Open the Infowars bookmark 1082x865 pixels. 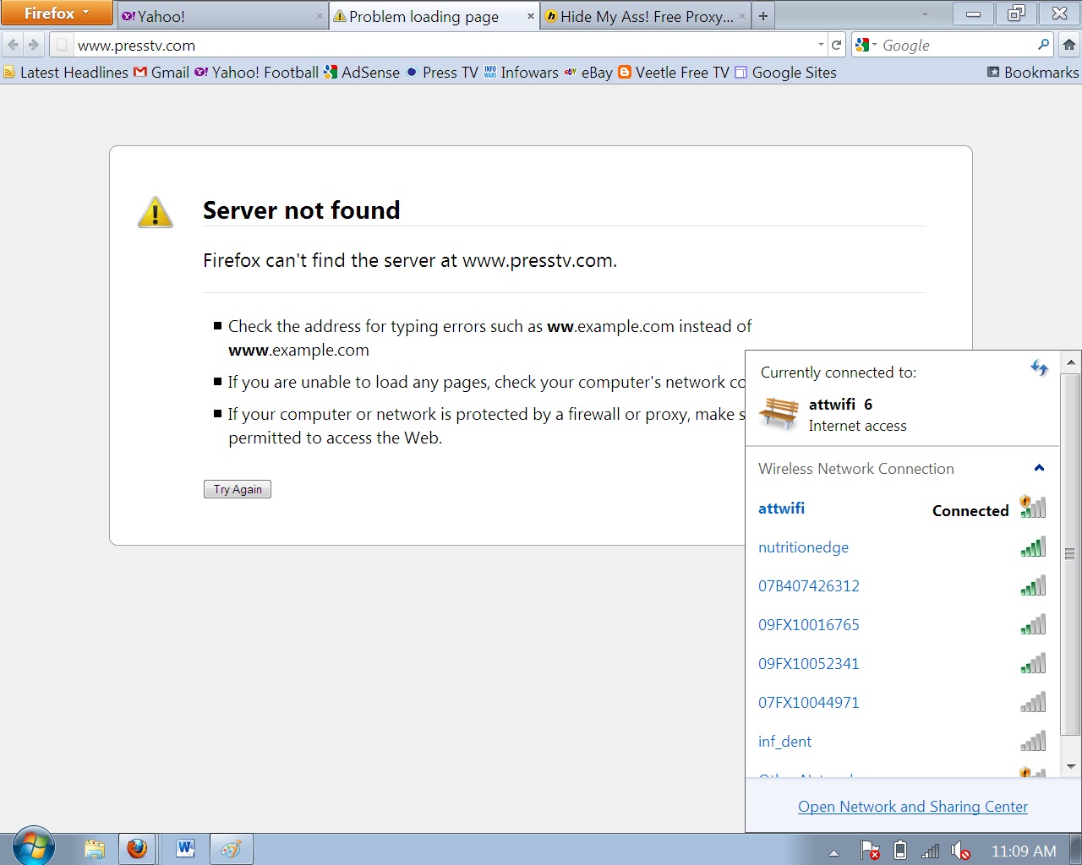click(x=521, y=73)
